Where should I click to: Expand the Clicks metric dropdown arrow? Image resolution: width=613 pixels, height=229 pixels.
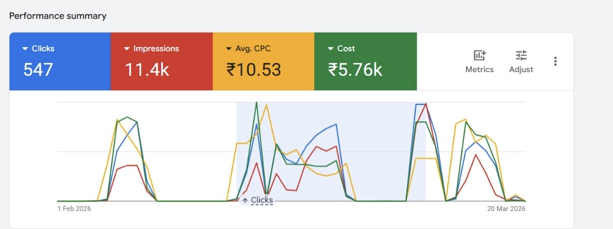[25, 49]
